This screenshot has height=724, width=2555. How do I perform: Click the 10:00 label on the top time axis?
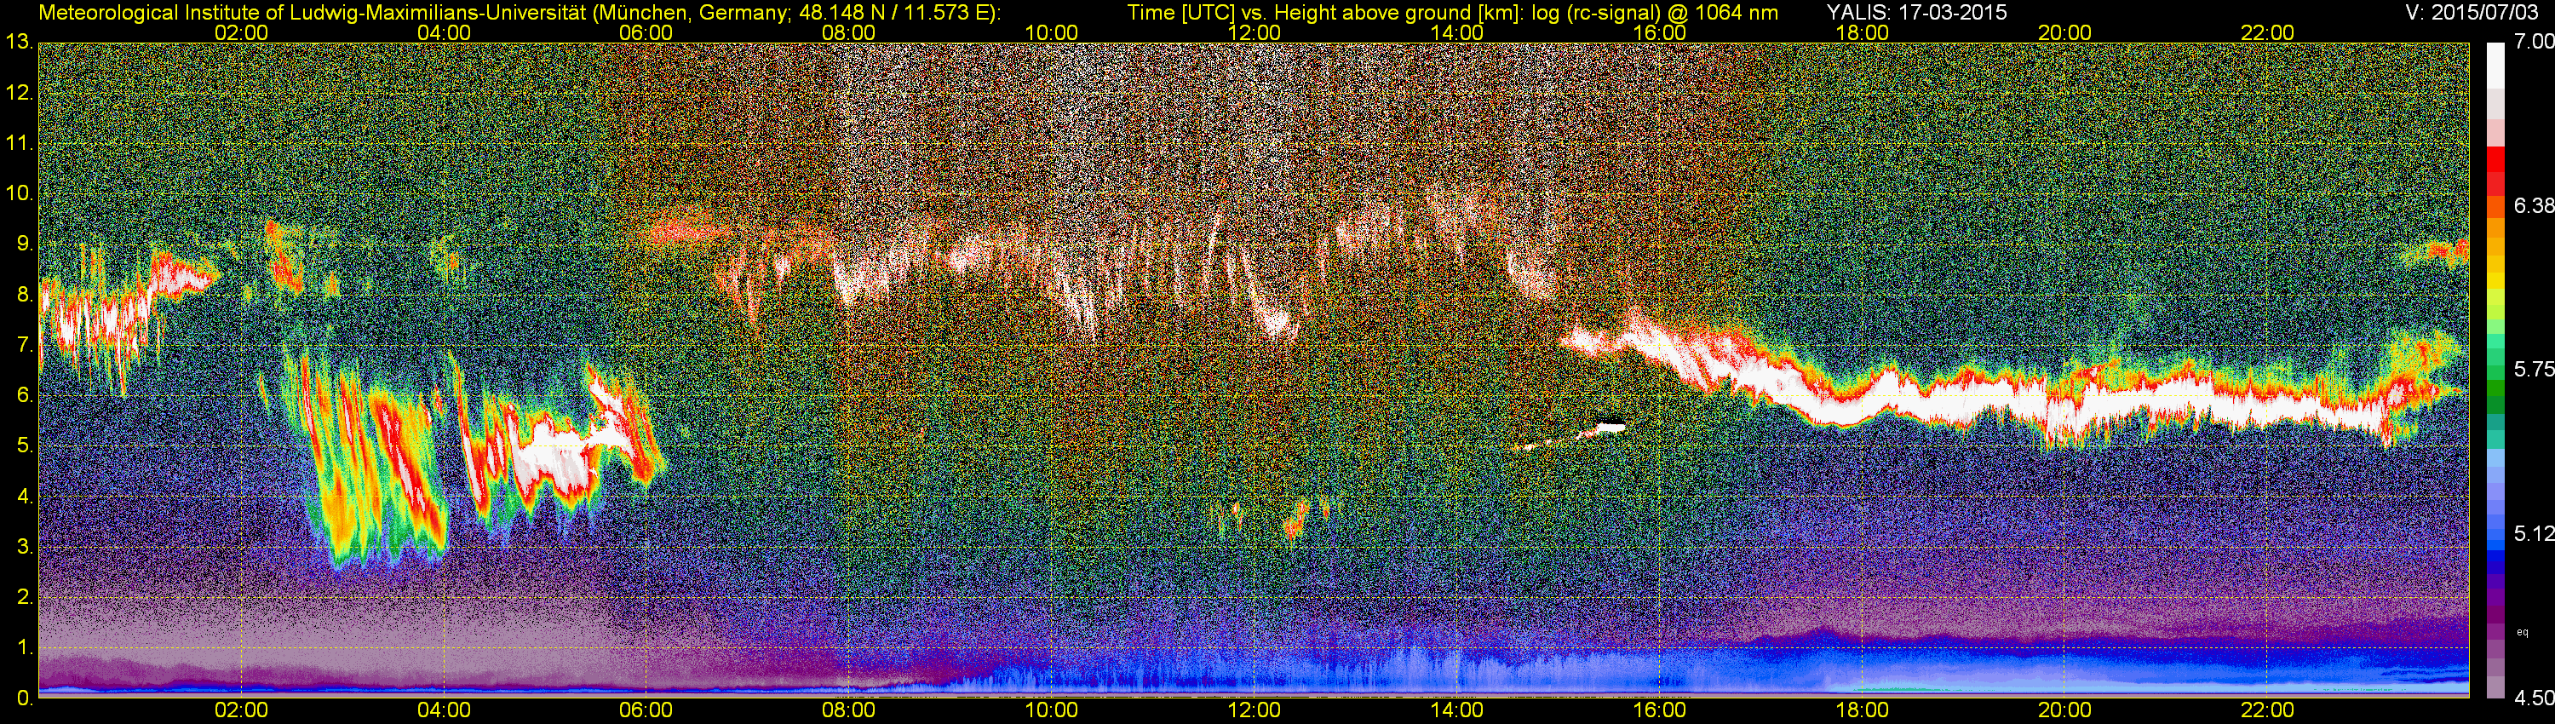1051,32
